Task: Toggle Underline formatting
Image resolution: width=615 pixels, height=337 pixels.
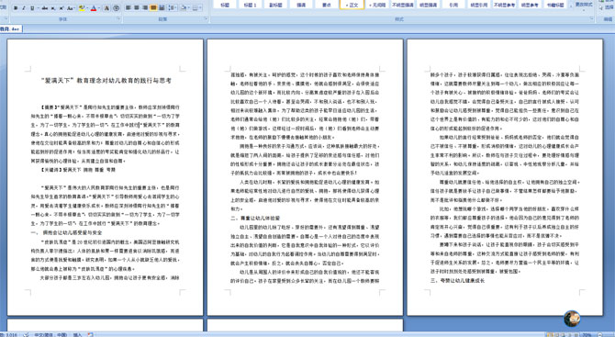Action: tap(33, 8)
